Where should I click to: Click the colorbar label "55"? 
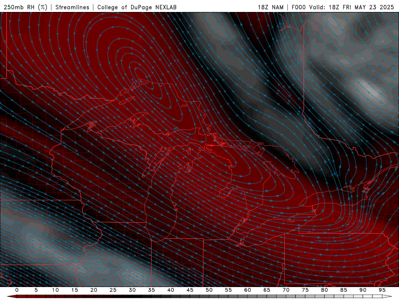[228, 290]
